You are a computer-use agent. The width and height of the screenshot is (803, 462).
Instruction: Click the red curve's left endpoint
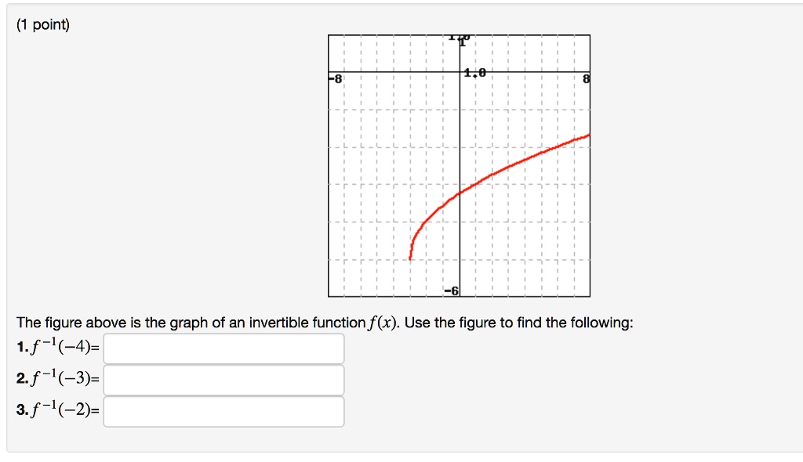click(x=410, y=259)
